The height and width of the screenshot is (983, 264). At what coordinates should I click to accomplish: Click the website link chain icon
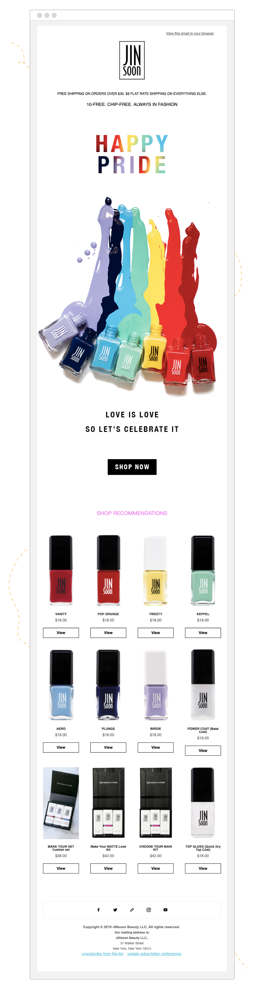tap(132, 910)
